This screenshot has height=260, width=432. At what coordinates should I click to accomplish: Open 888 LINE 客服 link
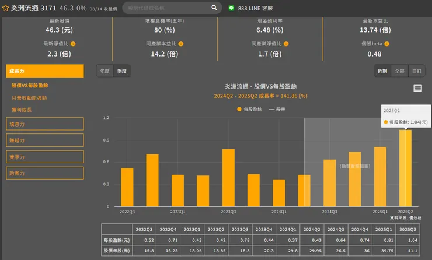[x=255, y=8]
